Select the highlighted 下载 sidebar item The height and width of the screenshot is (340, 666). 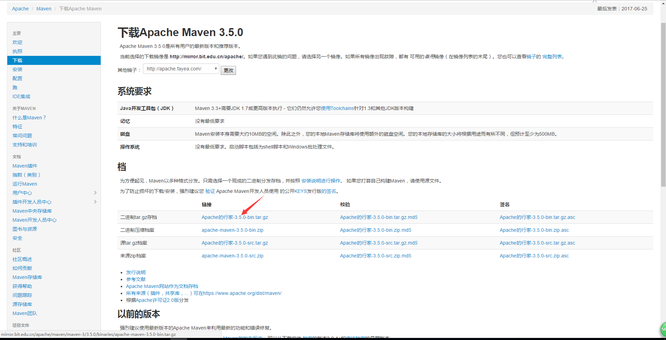pyautogui.click(x=54, y=60)
